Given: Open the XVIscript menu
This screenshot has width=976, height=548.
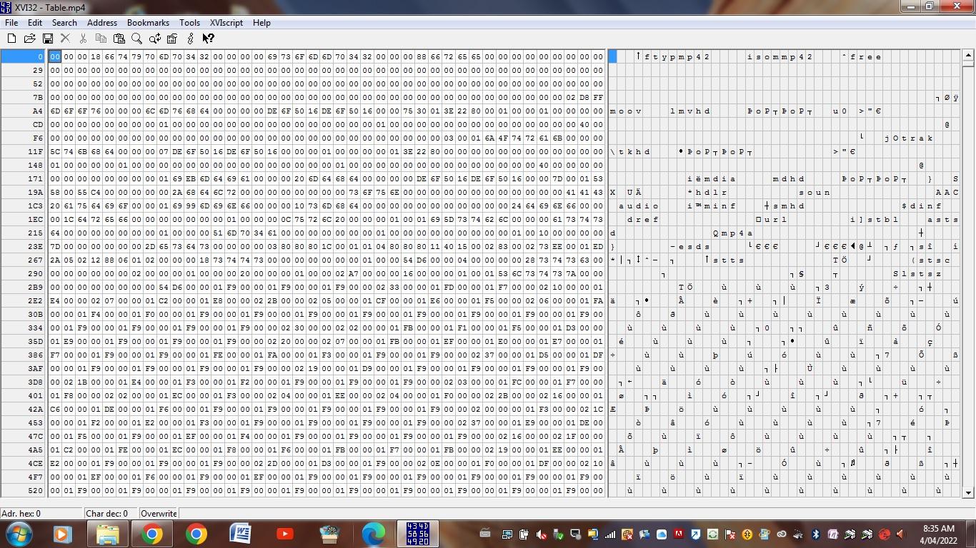Looking at the screenshot, I should pos(226,22).
